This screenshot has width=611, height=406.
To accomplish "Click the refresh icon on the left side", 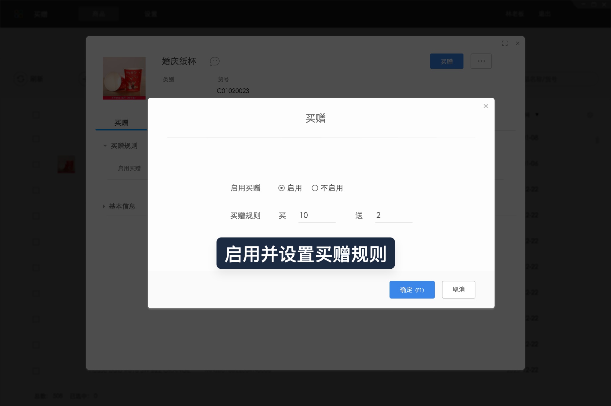I will tap(20, 79).
